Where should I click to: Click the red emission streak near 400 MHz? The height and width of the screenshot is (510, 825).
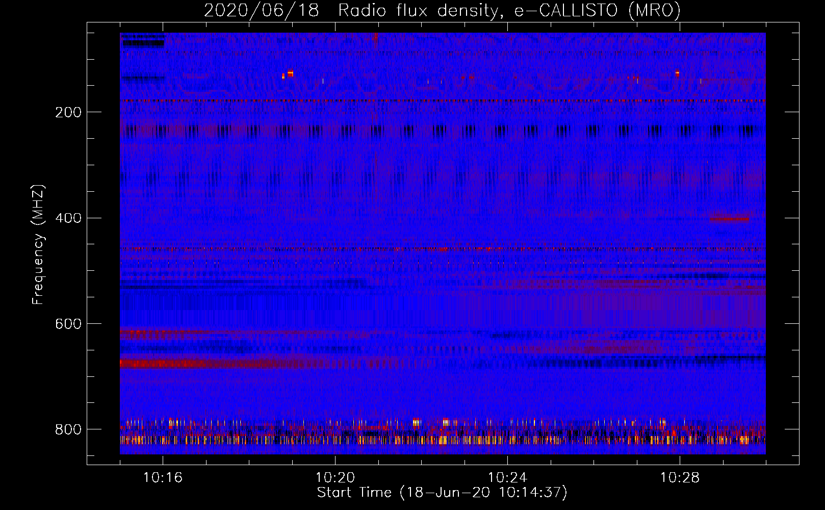730,219
